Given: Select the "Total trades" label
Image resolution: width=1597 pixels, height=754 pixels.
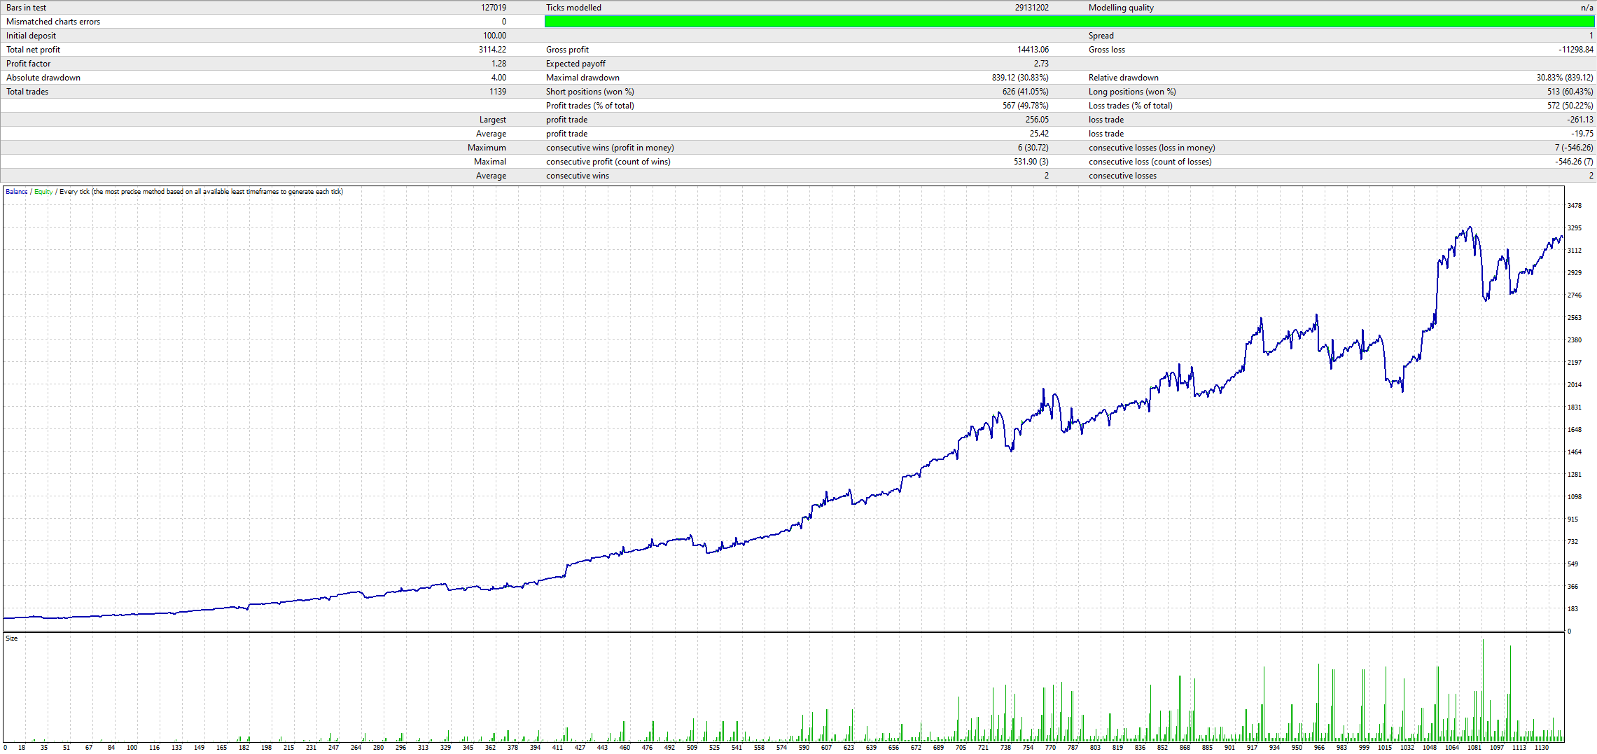Looking at the screenshot, I should [27, 92].
